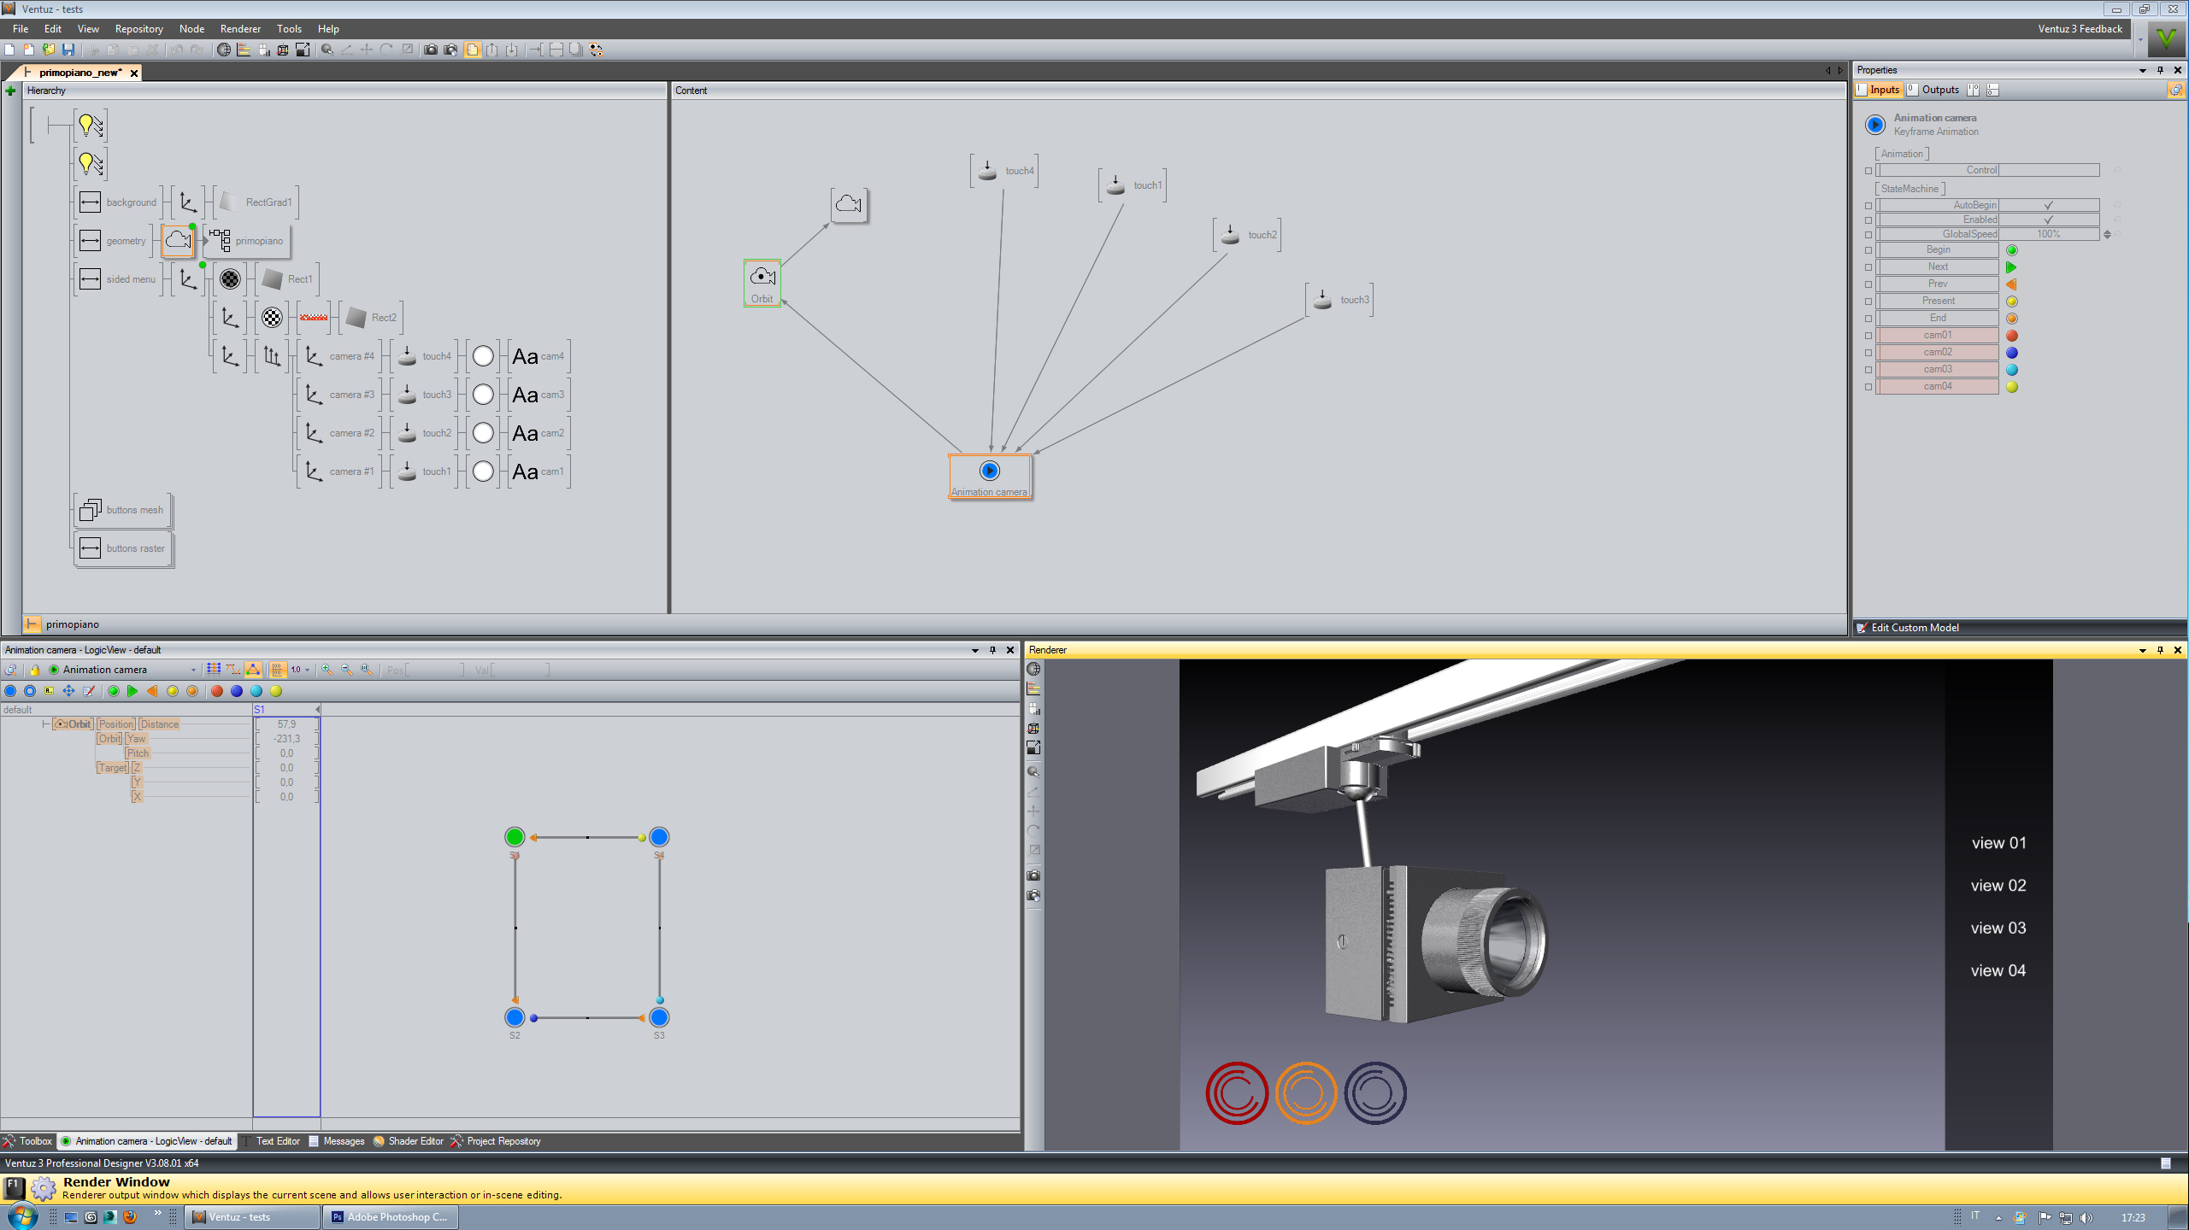The width and height of the screenshot is (2189, 1230).
Task: Select the Orbit camera node in Content
Action: pyautogui.click(x=762, y=277)
